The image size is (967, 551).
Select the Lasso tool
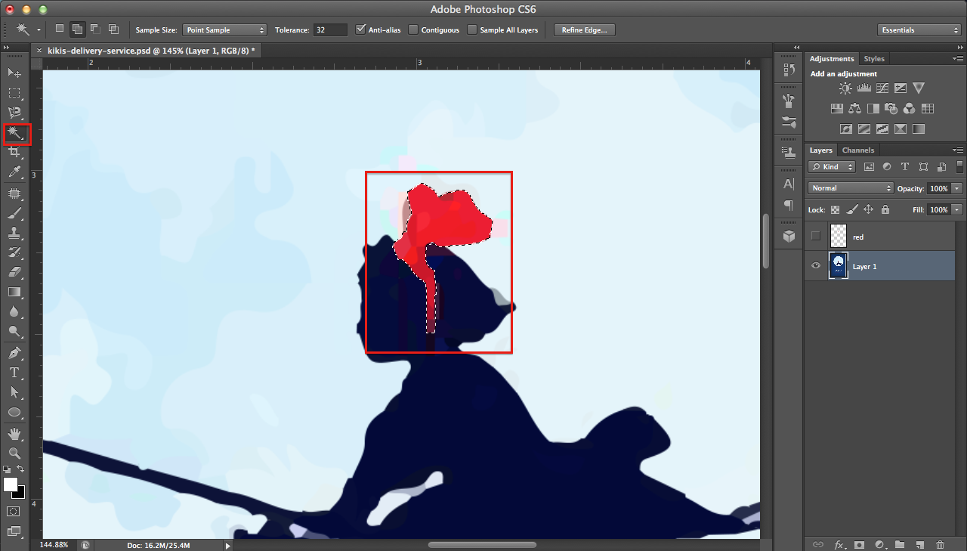tap(14, 113)
